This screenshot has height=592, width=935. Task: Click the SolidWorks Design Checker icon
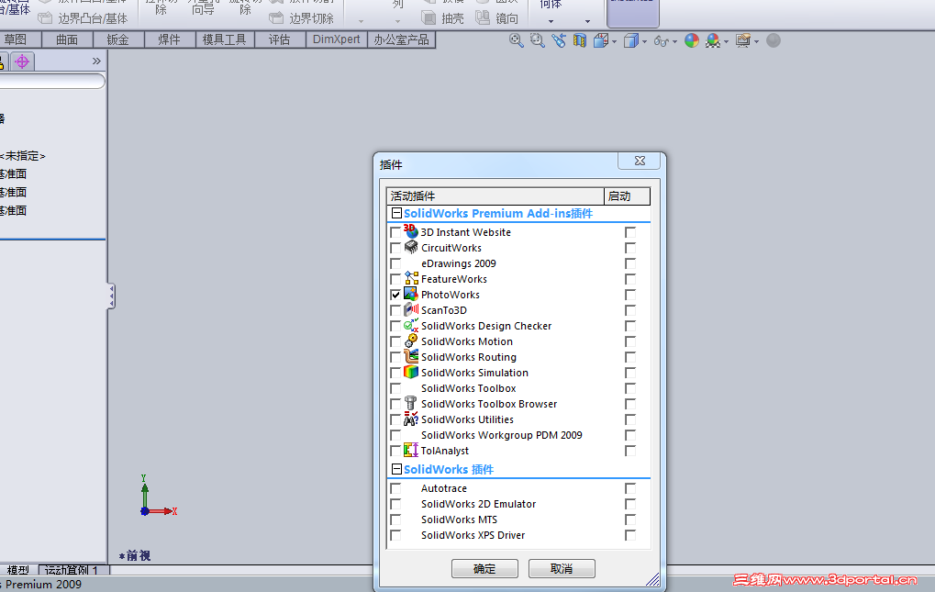(x=411, y=325)
